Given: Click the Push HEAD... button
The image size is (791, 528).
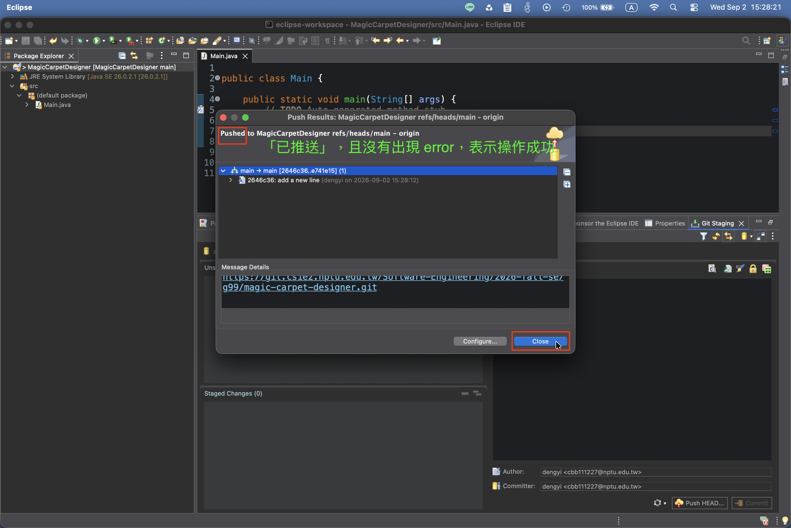Looking at the screenshot, I should 699,503.
